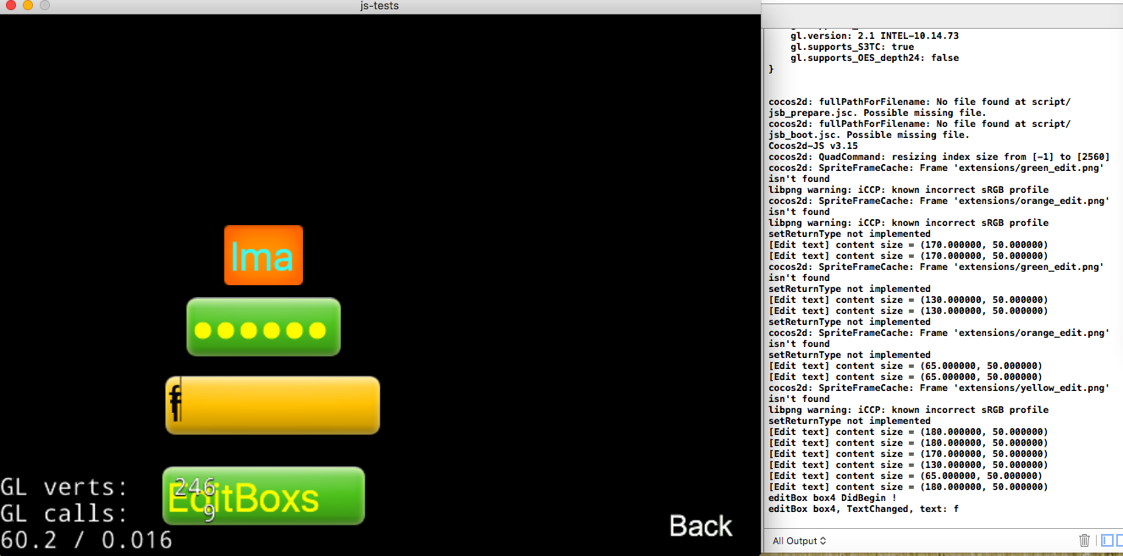Click the '60.2 / 0.016' frame rate readout
Screen dimensions: 1123x556
click(x=86, y=540)
